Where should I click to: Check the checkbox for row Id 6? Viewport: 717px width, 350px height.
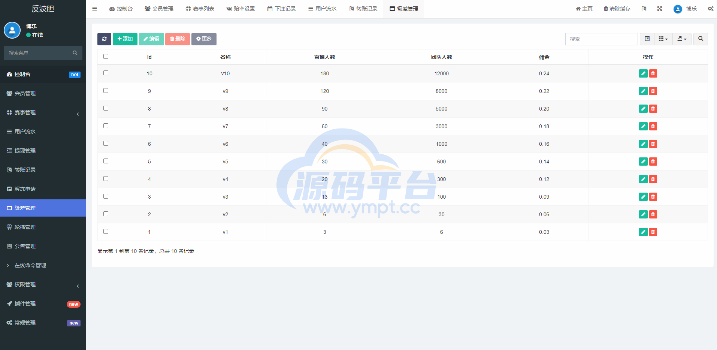pos(106,144)
